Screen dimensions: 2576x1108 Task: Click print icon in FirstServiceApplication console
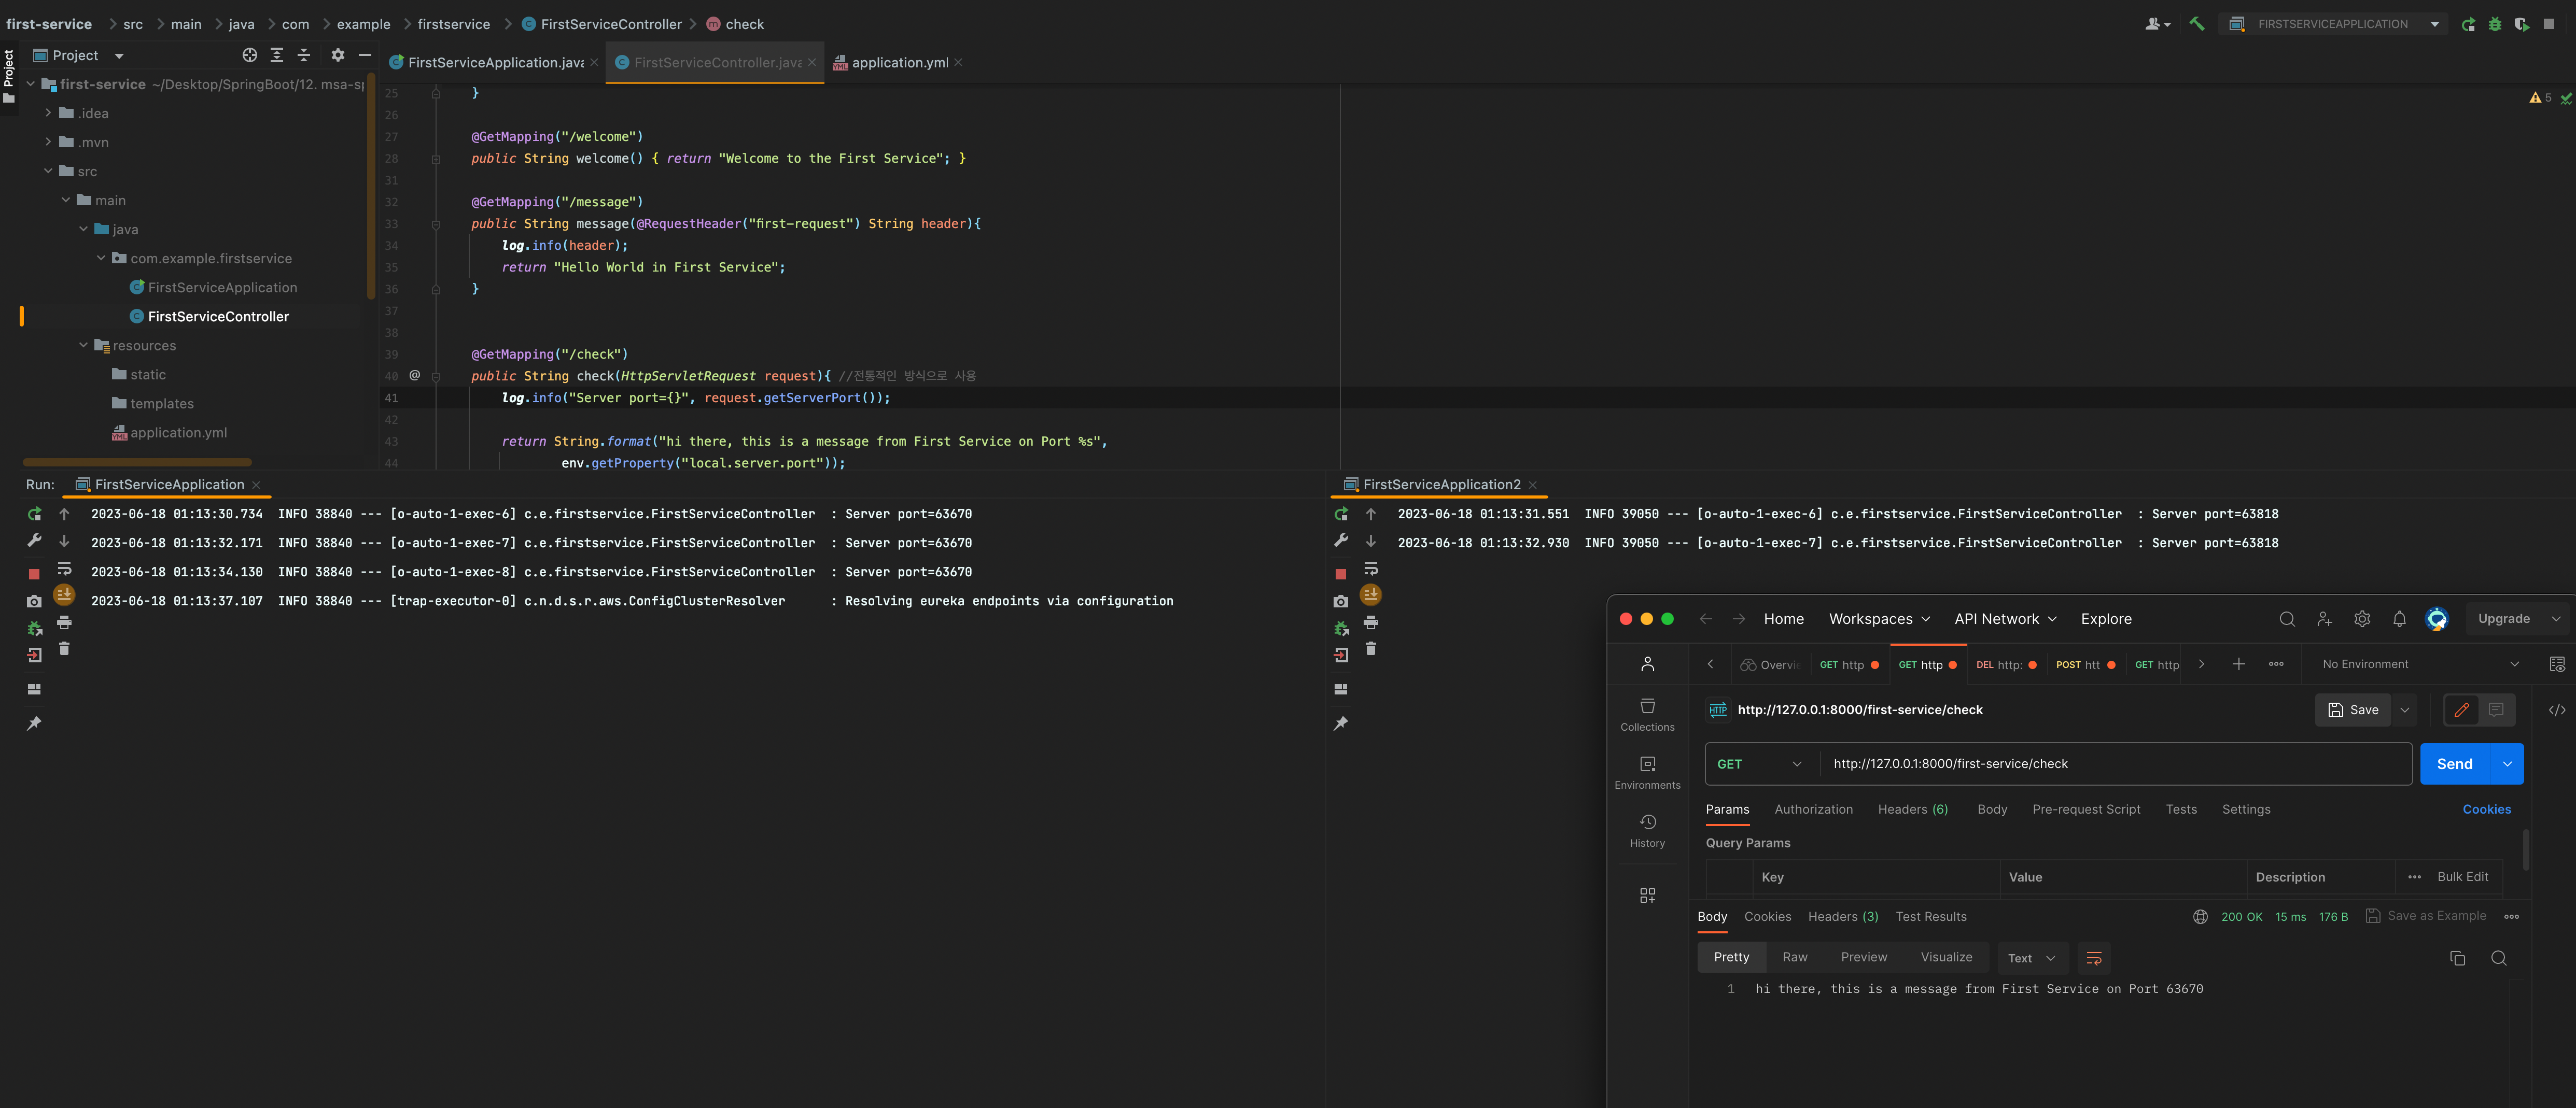pos(64,622)
